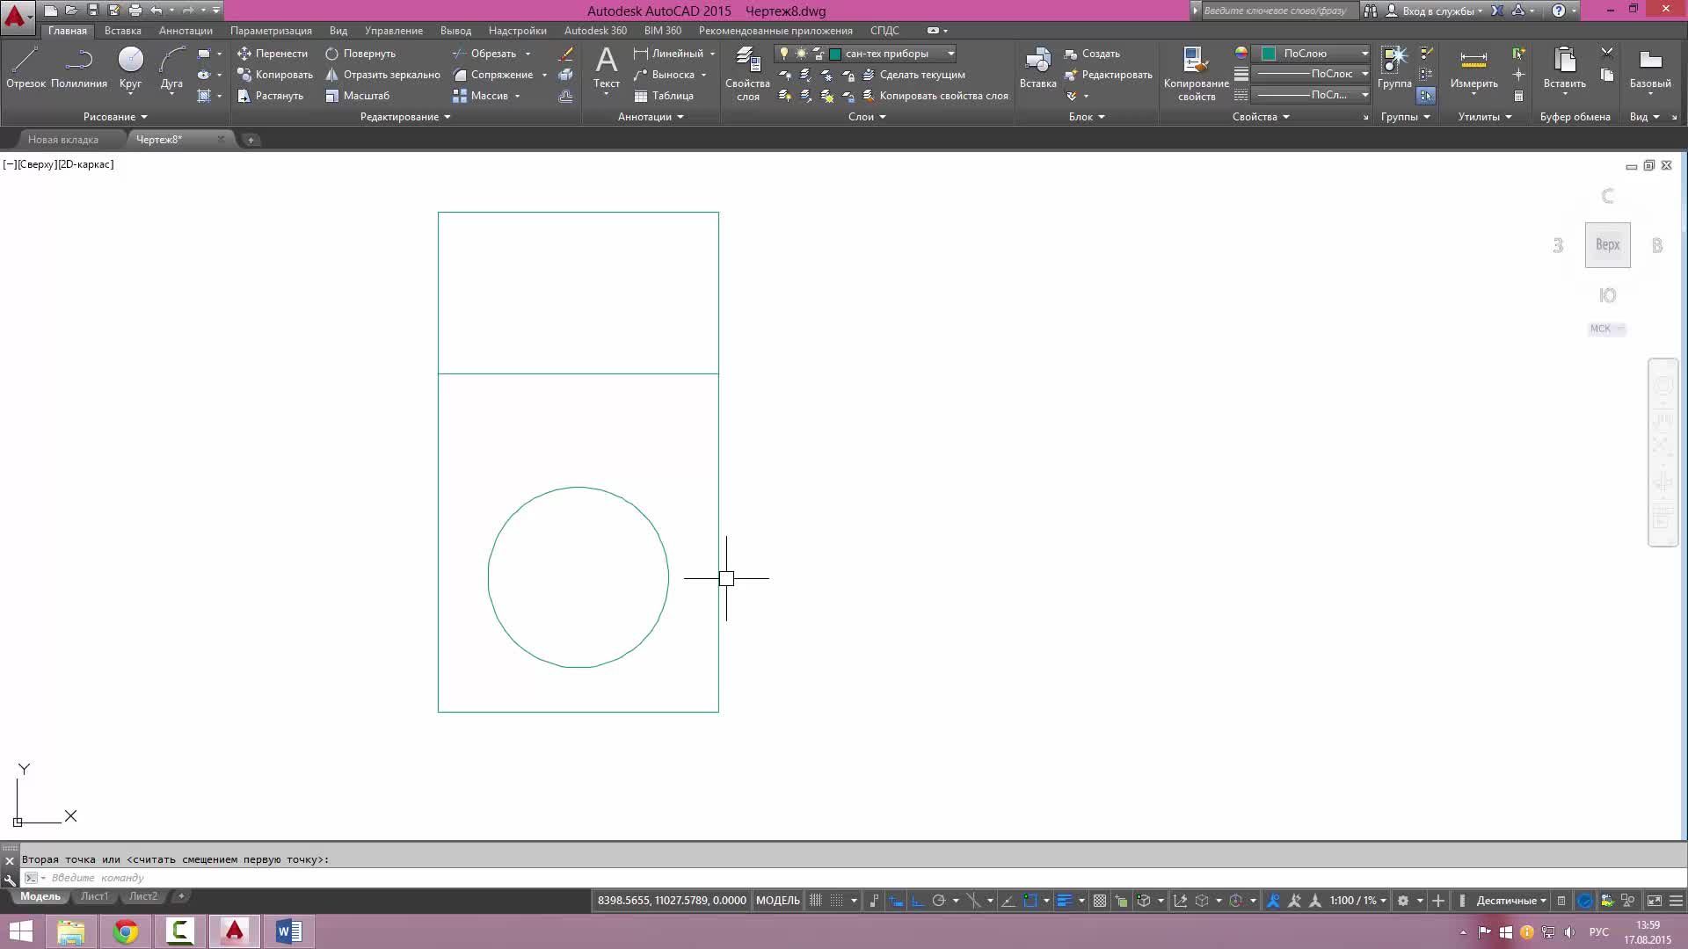Click the Копировать copy tool
This screenshot has width=1688, height=949.
275,75
